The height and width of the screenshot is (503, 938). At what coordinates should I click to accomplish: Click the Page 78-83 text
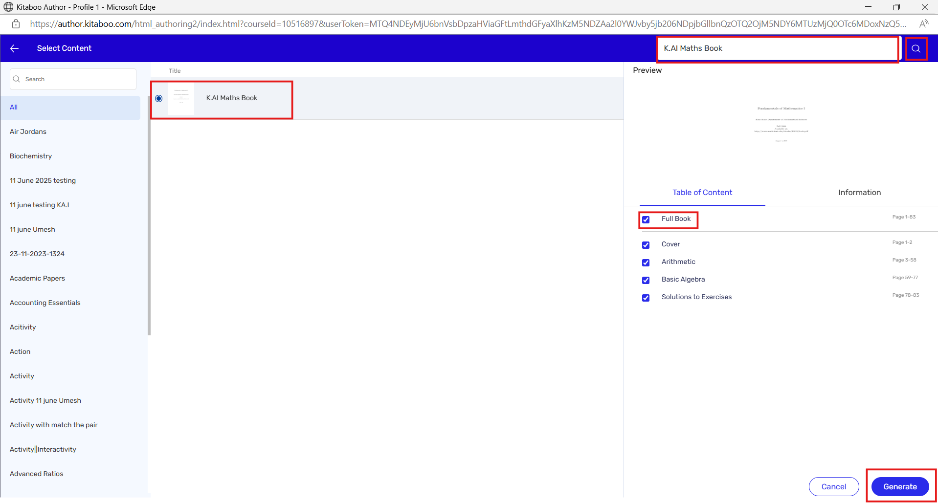point(905,295)
